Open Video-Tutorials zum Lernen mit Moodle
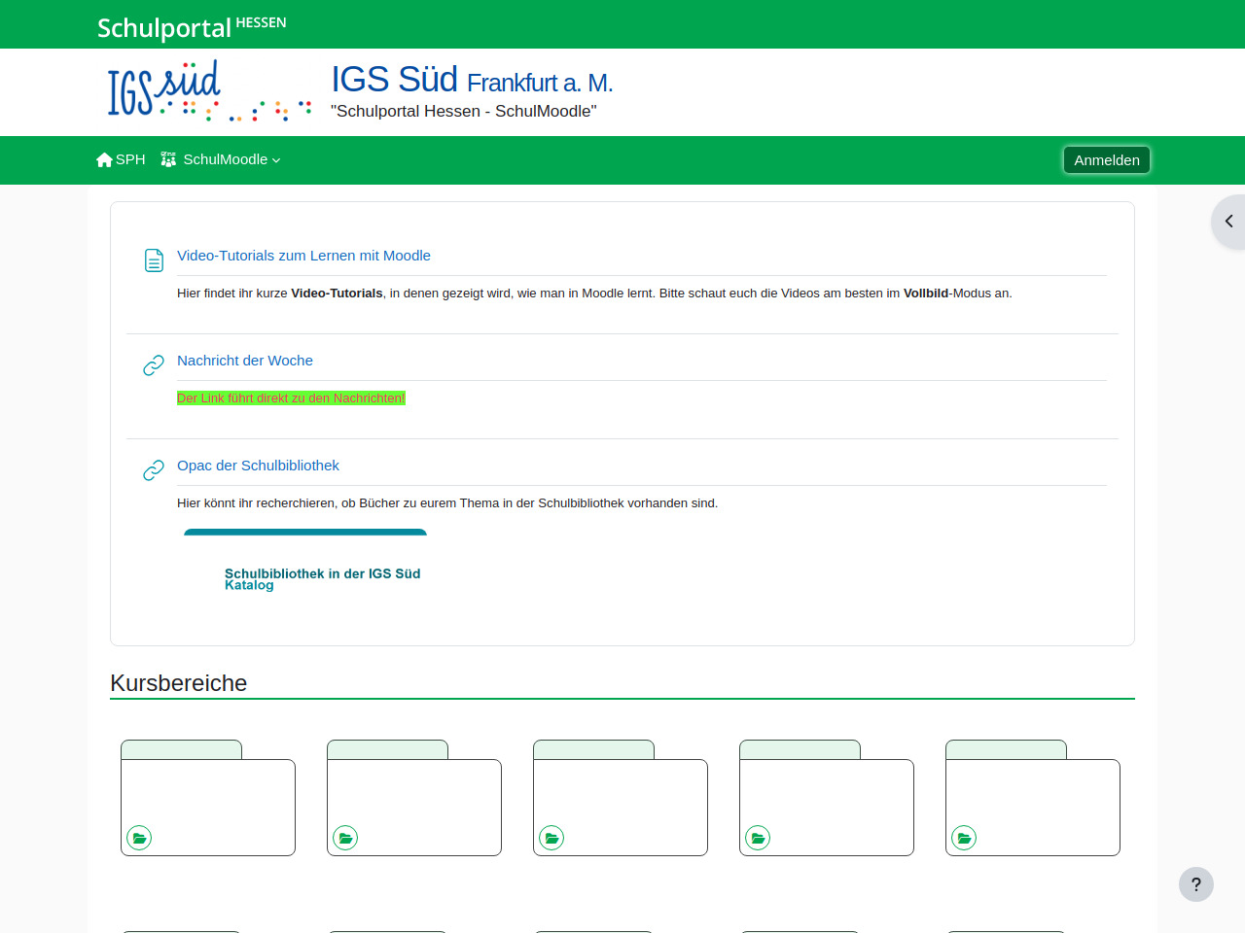Screen dimensions: 1245x933 [x=303, y=256]
